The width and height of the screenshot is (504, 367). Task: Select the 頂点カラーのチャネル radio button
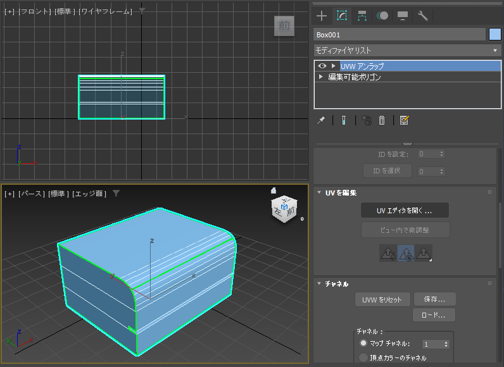pos(363,358)
